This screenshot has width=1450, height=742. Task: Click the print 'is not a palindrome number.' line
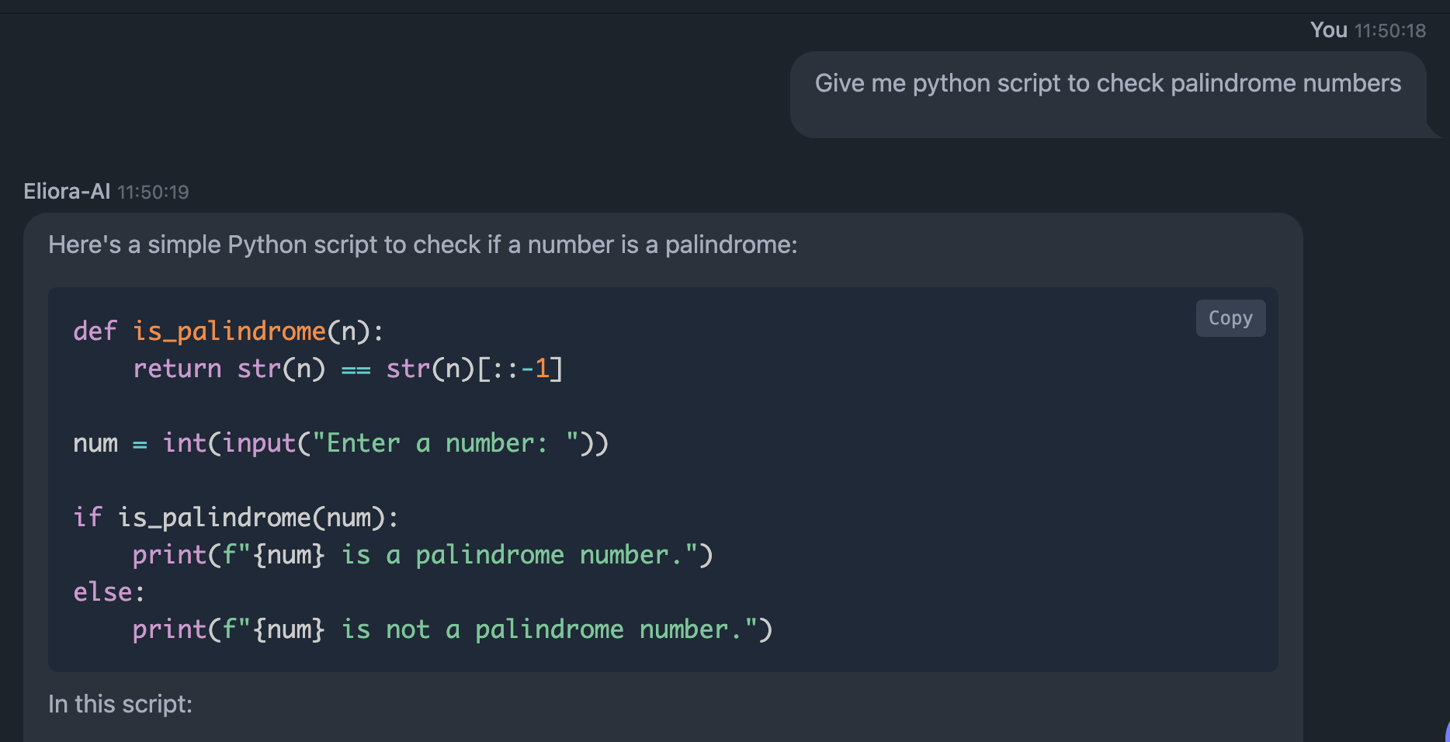(x=453, y=629)
